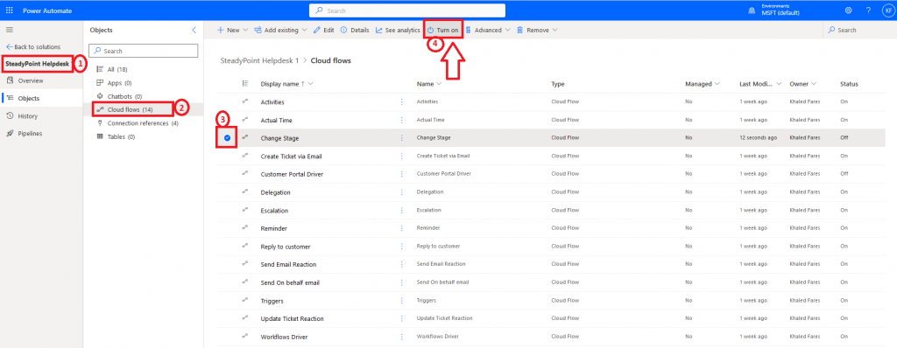Screen dimensions: 897x348
Task: Open more options dots for Triggers
Action: point(401,301)
